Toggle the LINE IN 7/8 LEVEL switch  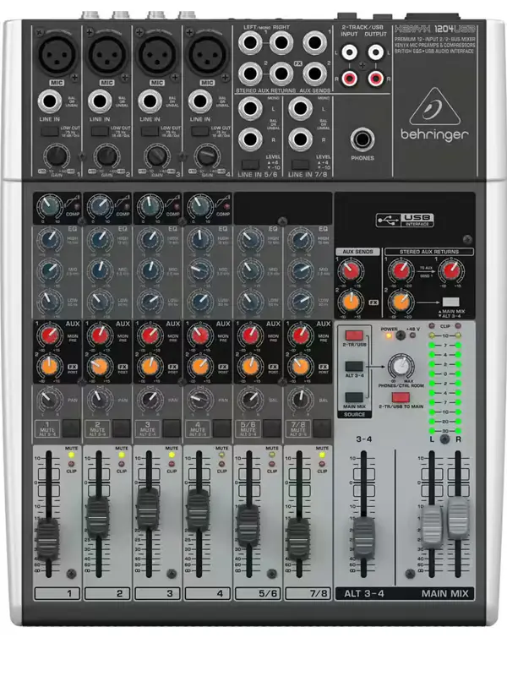301,164
